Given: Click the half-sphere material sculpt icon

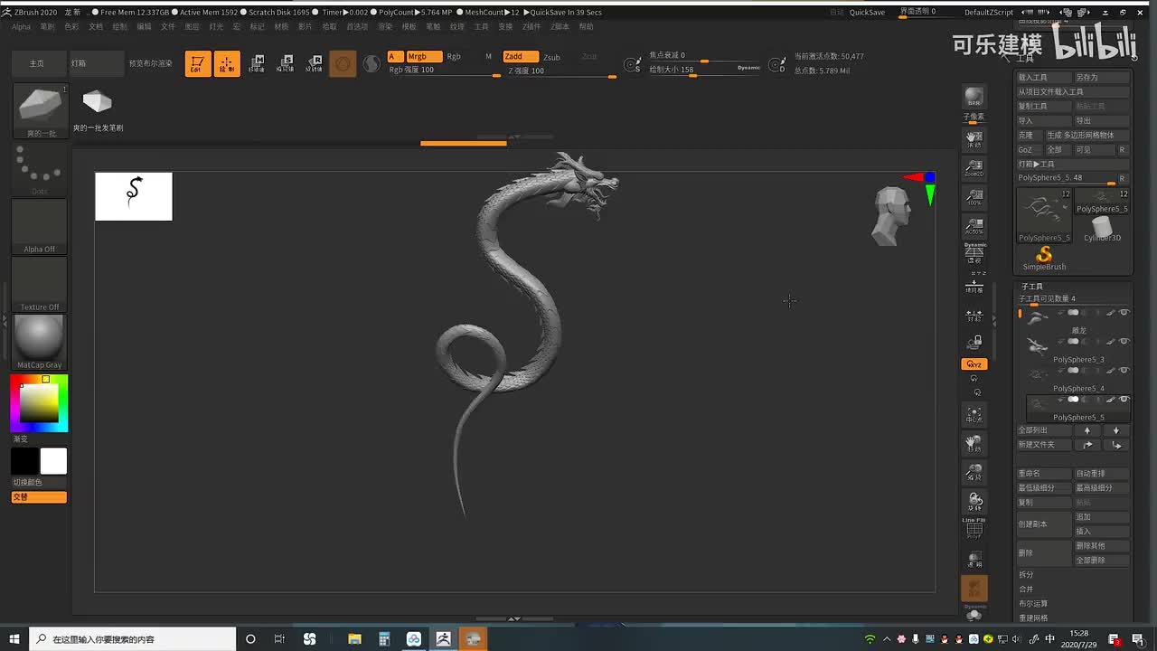Looking at the screenshot, I should pyautogui.click(x=372, y=63).
